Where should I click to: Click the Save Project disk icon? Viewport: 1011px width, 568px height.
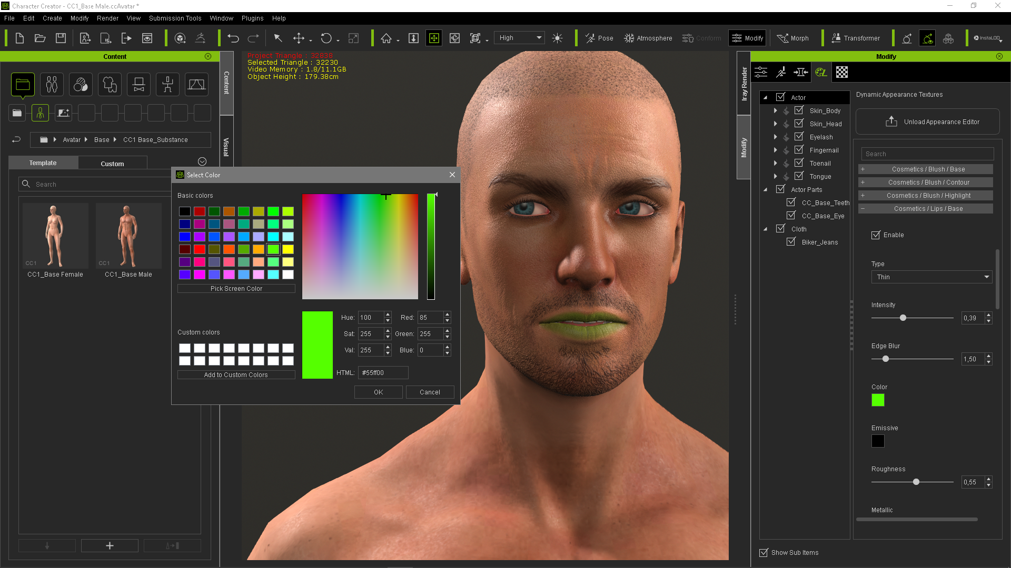click(x=61, y=38)
